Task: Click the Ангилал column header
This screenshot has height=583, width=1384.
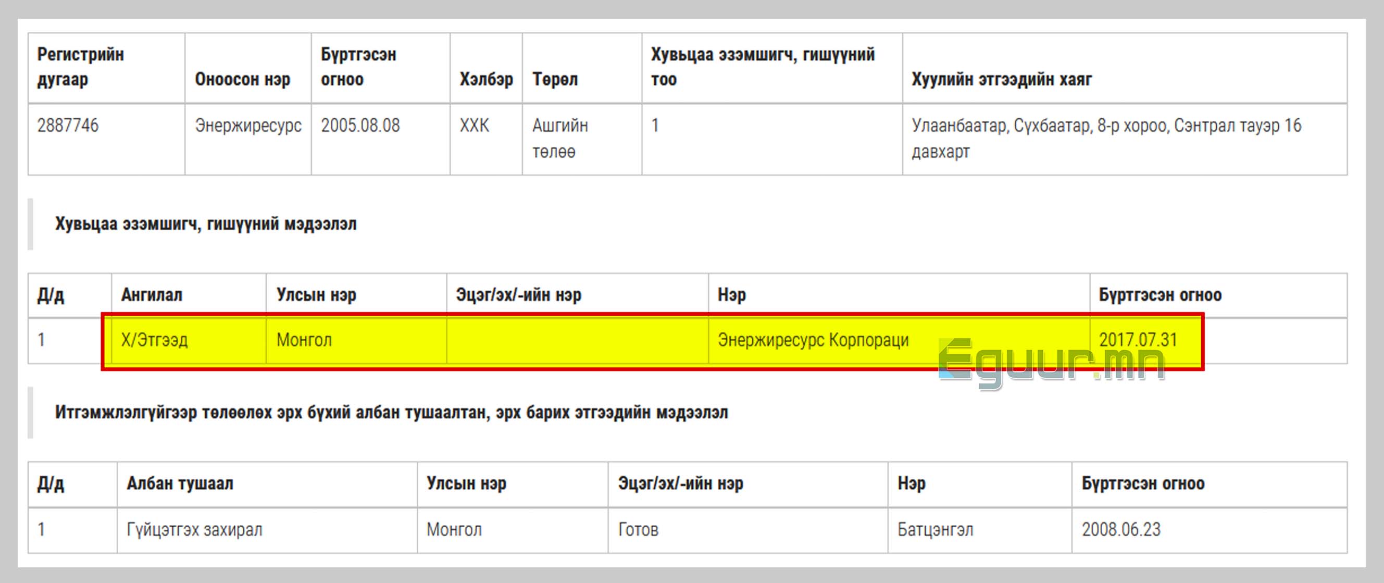Action: (x=189, y=295)
